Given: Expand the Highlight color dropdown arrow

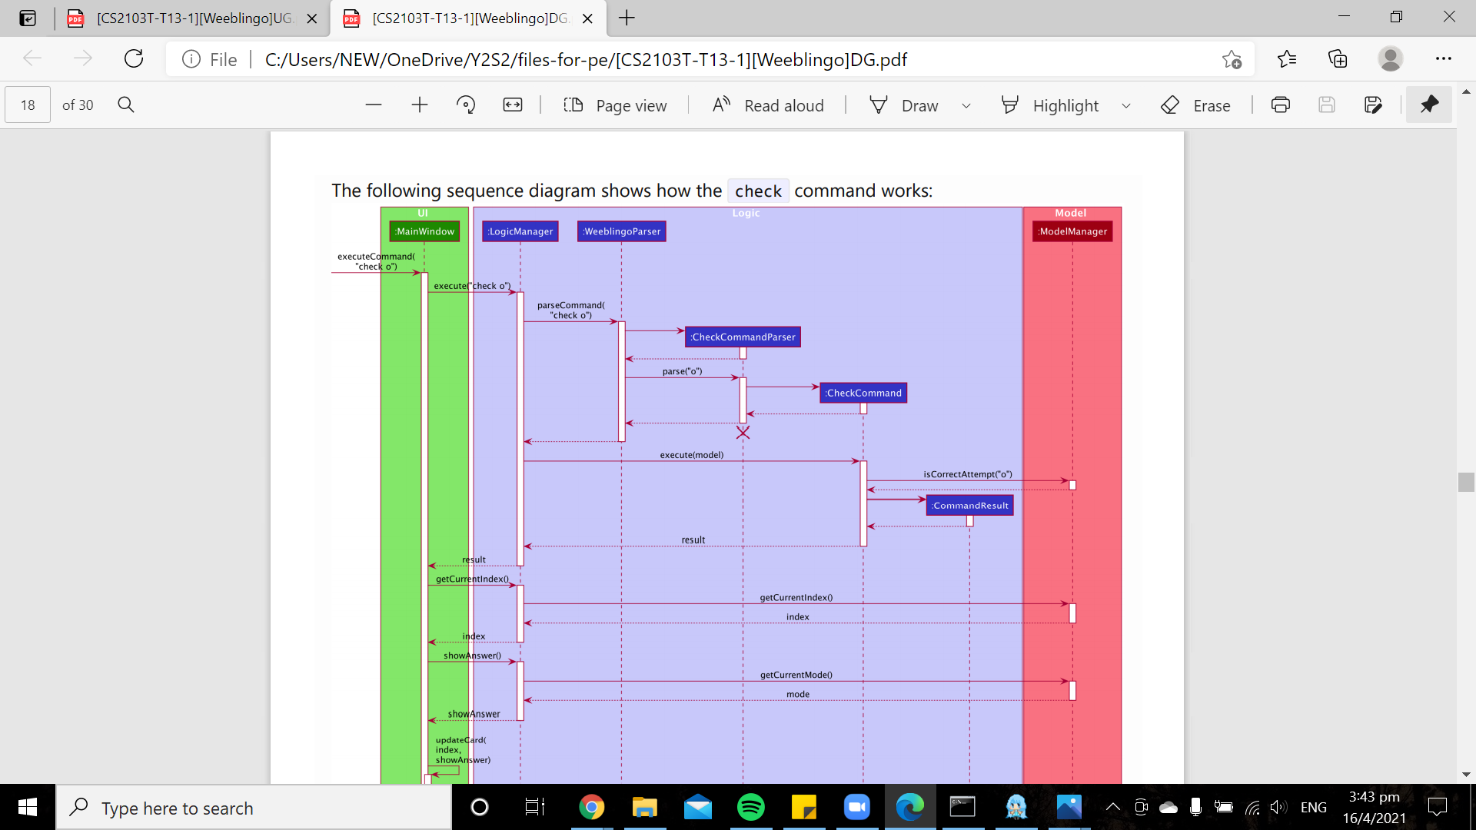Looking at the screenshot, I should pos(1126,106).
